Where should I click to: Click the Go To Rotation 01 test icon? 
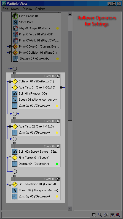point(15,184)
